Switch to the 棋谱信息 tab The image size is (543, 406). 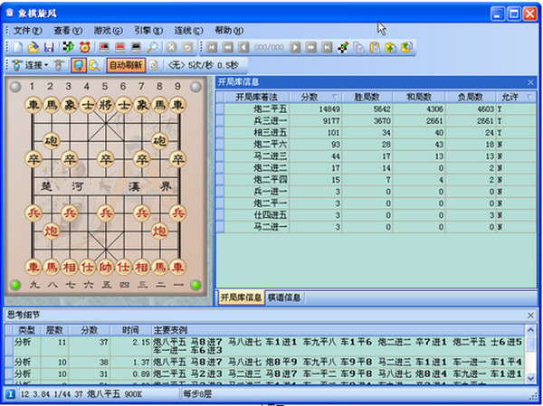(x=285, y=297)
